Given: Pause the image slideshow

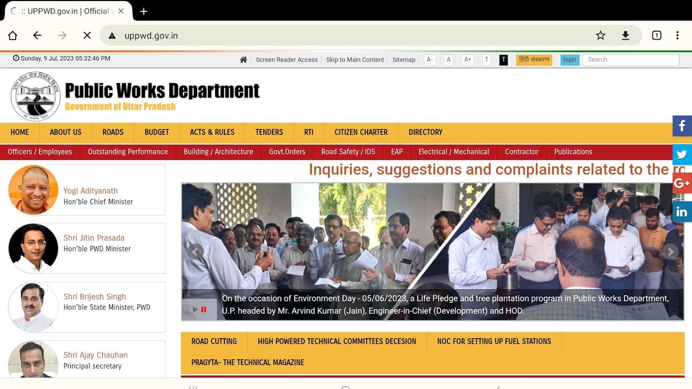Looking at the screenshot, I should pos(204,310).
